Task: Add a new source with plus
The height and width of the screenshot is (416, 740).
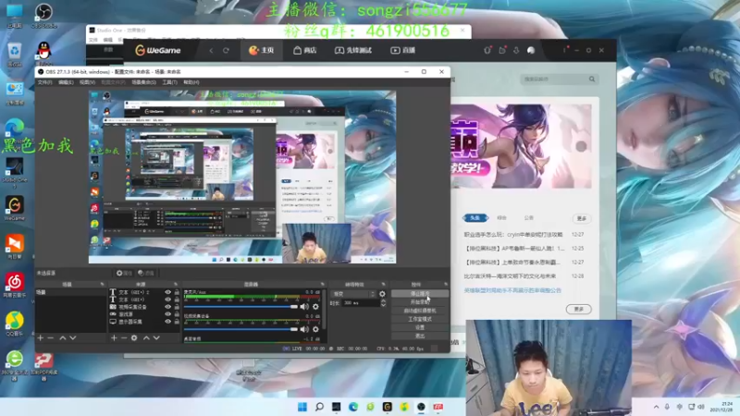Action: pyautogui.click(x=114, y=337)
